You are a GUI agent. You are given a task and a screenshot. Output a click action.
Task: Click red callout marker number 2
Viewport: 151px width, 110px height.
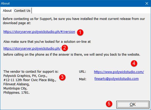[65, 48]
